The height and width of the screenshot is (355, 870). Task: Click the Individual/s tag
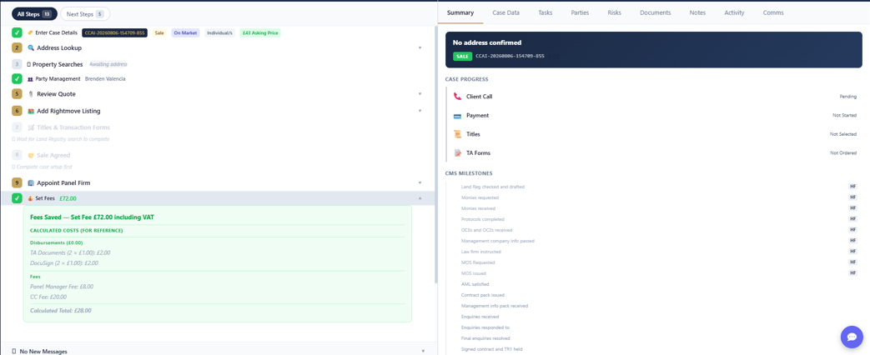click(x=219, y=32)
